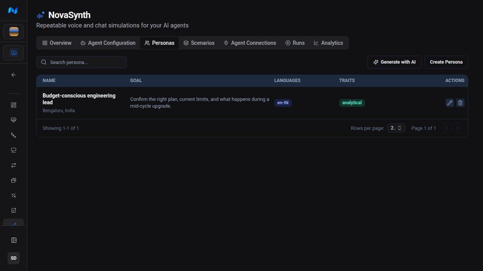Image resolution: width=483 pixels, height=271 pixels.
Task: Go to the previous page arrow
Action: 447,128
